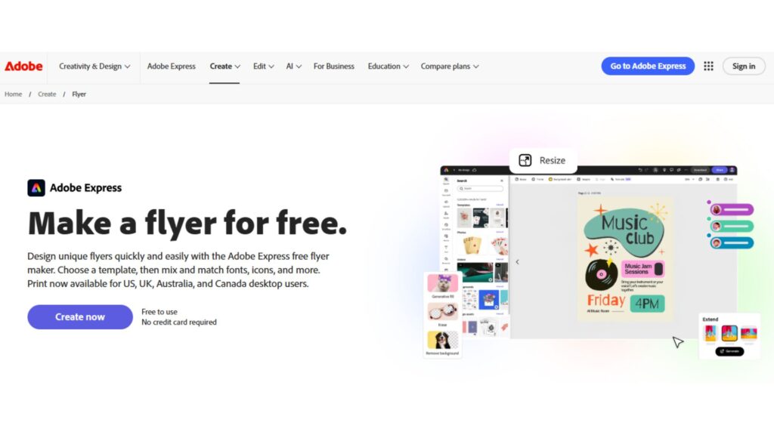
Task: Click the Resize icon in preview
Action: (525, 160)
